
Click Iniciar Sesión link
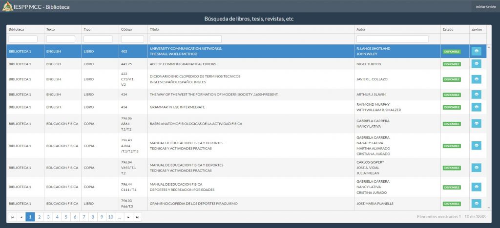click(x=486, y=7)
